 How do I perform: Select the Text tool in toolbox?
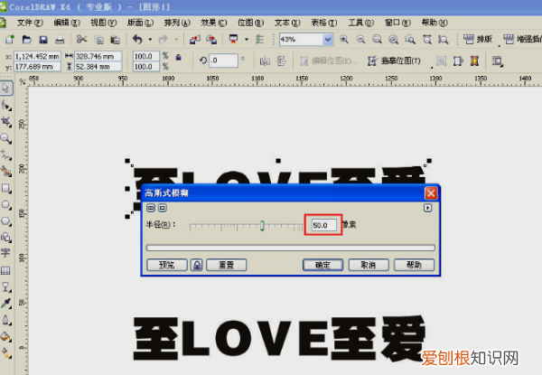pyautogui.click(x=5, y=253)
